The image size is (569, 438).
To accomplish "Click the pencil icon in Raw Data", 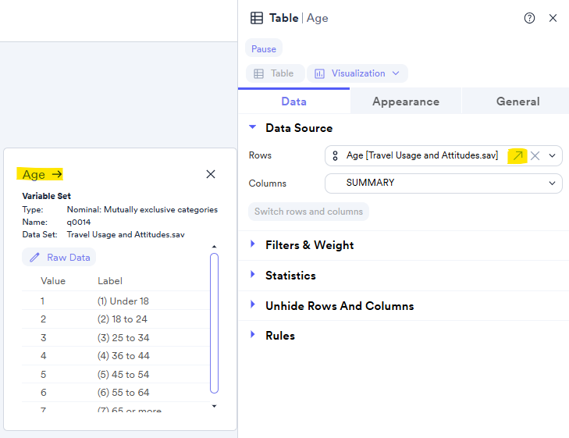I will pyautogui.click(x=34, y=258).
